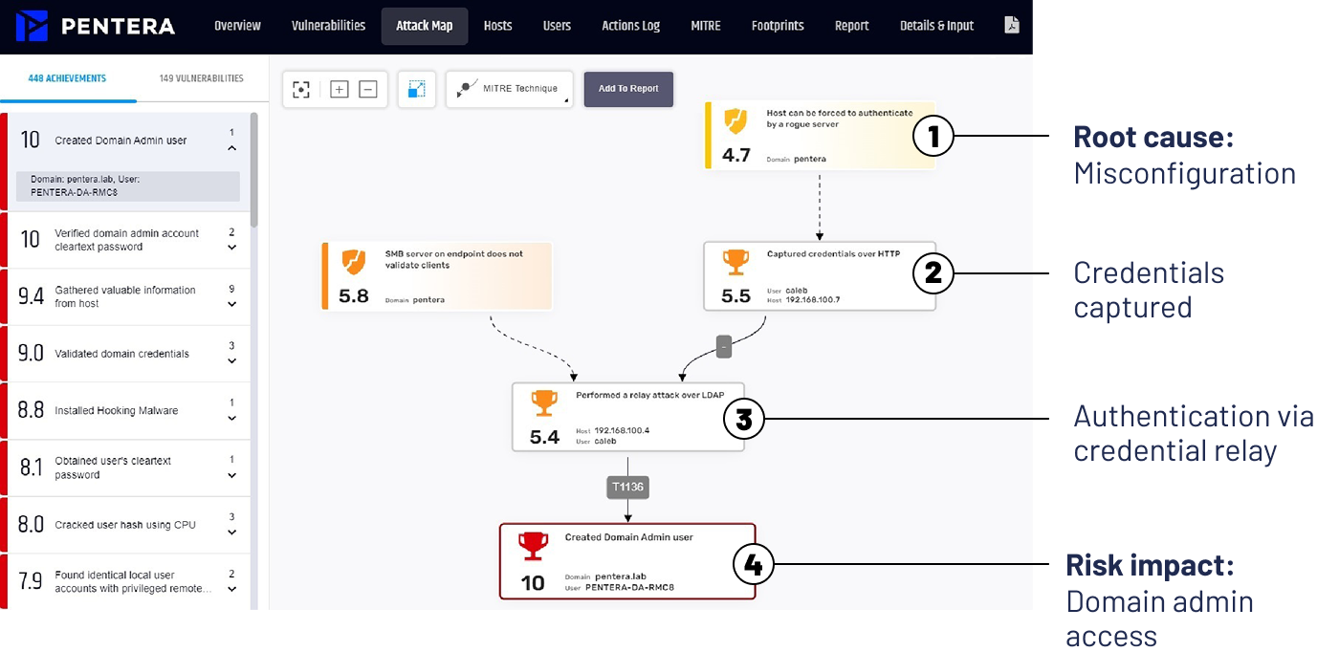Click orange shield icon on 5.8 node
This screenshot has height=652, width=1339.
click(353, 261)
